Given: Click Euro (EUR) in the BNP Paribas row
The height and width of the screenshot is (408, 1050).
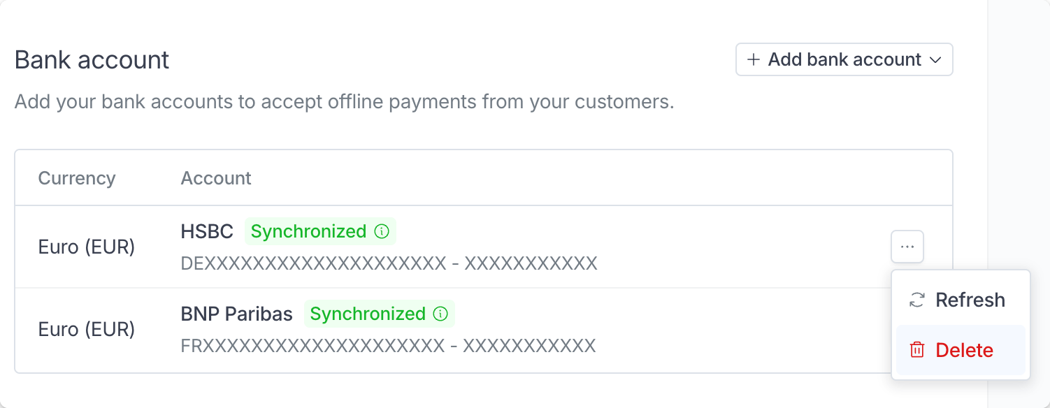Looking at the screenshot, I should [x=87, y=330].
